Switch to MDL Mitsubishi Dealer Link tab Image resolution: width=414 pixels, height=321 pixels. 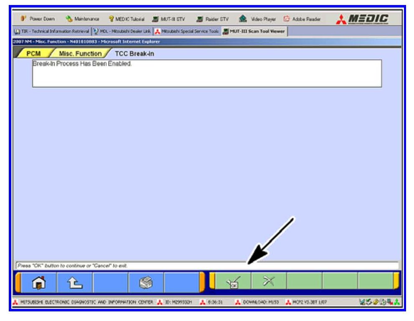121,32
